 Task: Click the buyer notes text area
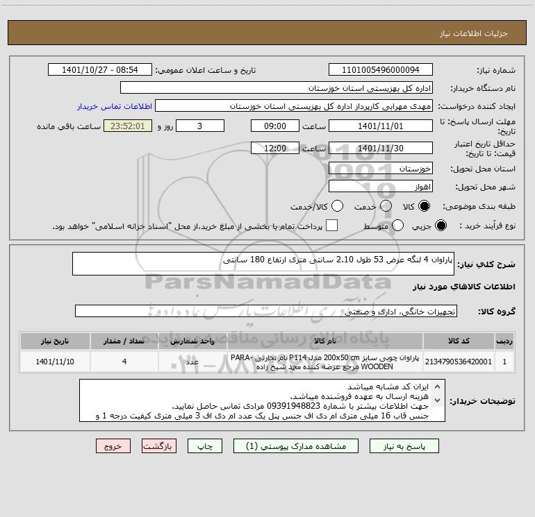[x=262, y=400]
